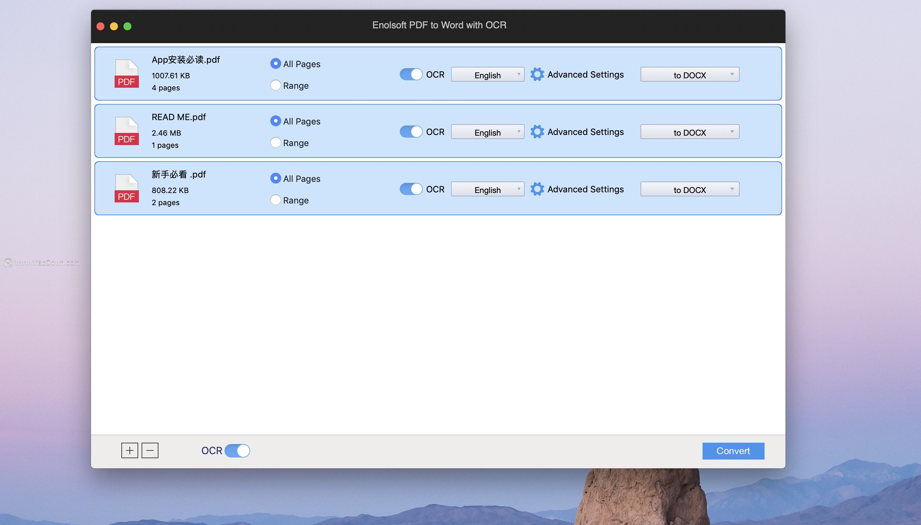Open the Advanced Settings gear for 新手必看 .pdf
This screenshot has height=525, width=921.
[x=537, y=189]
